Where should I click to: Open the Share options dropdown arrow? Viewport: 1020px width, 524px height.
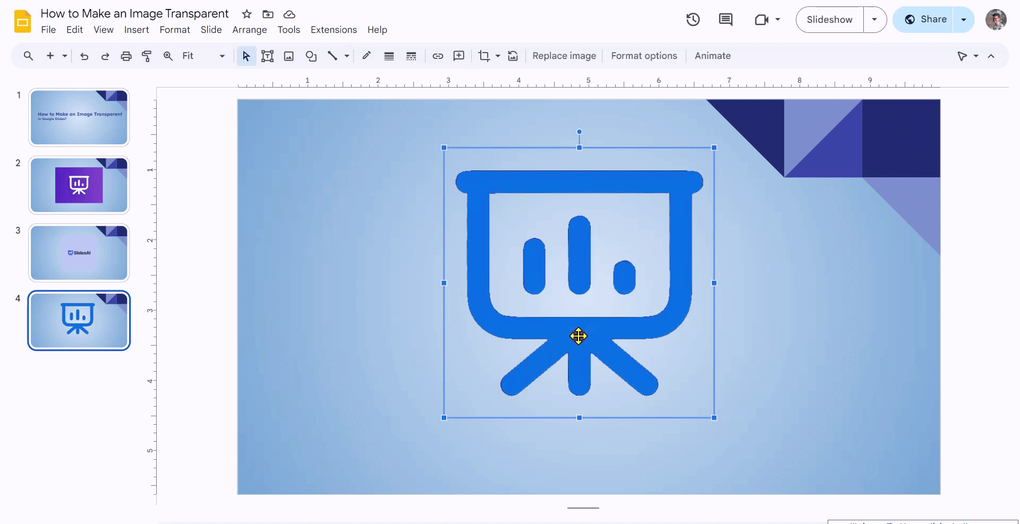coord(963,19)
